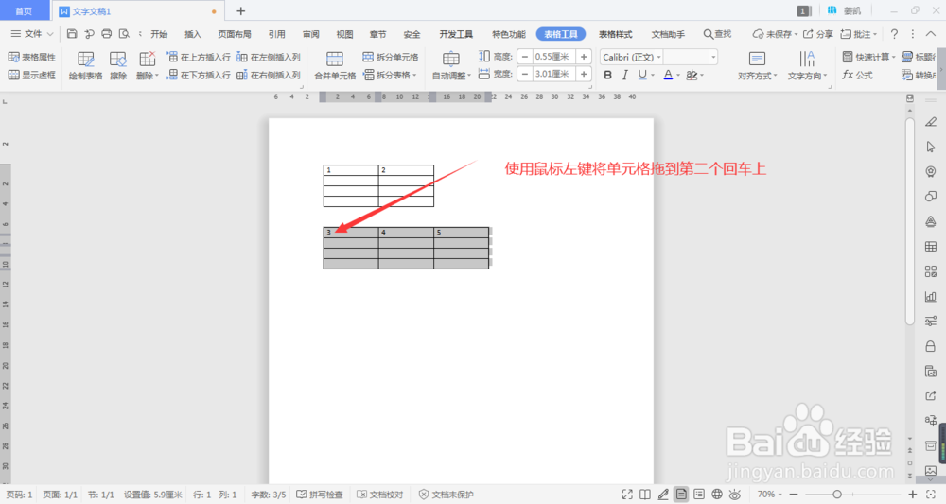Open the 文件 file menu
The image size is (946, 504).
click(x=32, y=34)
